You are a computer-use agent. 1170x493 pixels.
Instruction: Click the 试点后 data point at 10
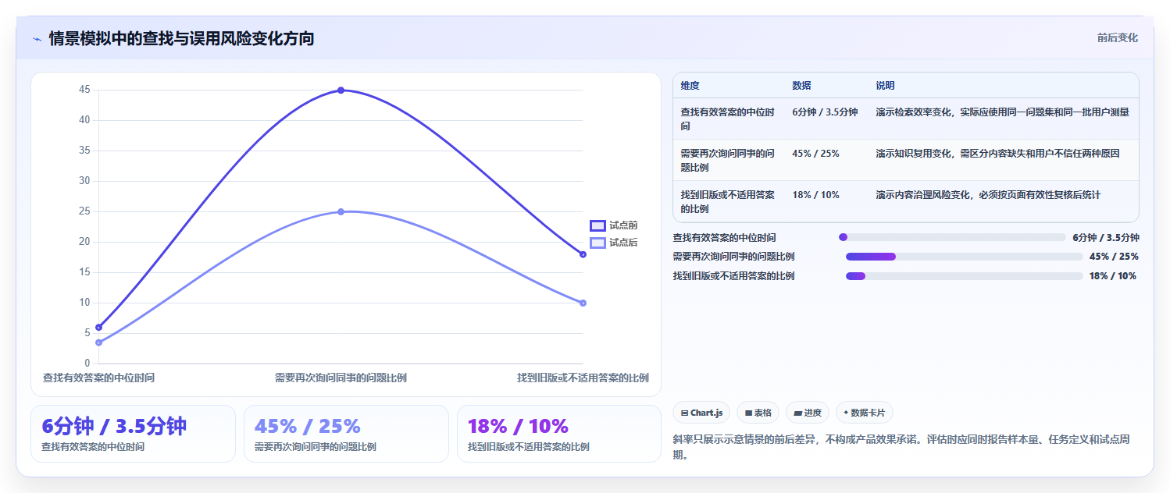[x=583, y=303]
